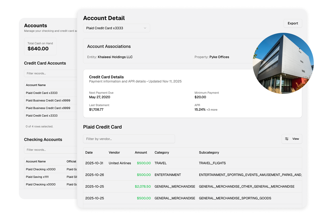Click Account Name header under Checking Accounts
The height and width of the screenshot is (217, 326).
pyautogui.click(x=36, y=161)
